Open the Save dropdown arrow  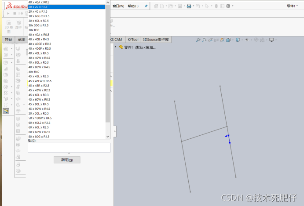click(x=184, y=6)
